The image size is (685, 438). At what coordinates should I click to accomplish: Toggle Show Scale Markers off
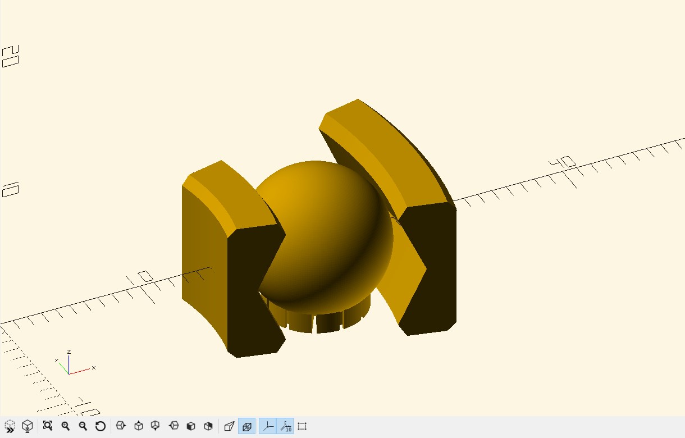[285, 426]
